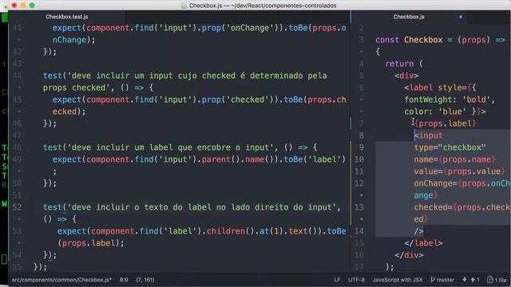Click line number 55 in the test file gutter

(x=17, y=267)
